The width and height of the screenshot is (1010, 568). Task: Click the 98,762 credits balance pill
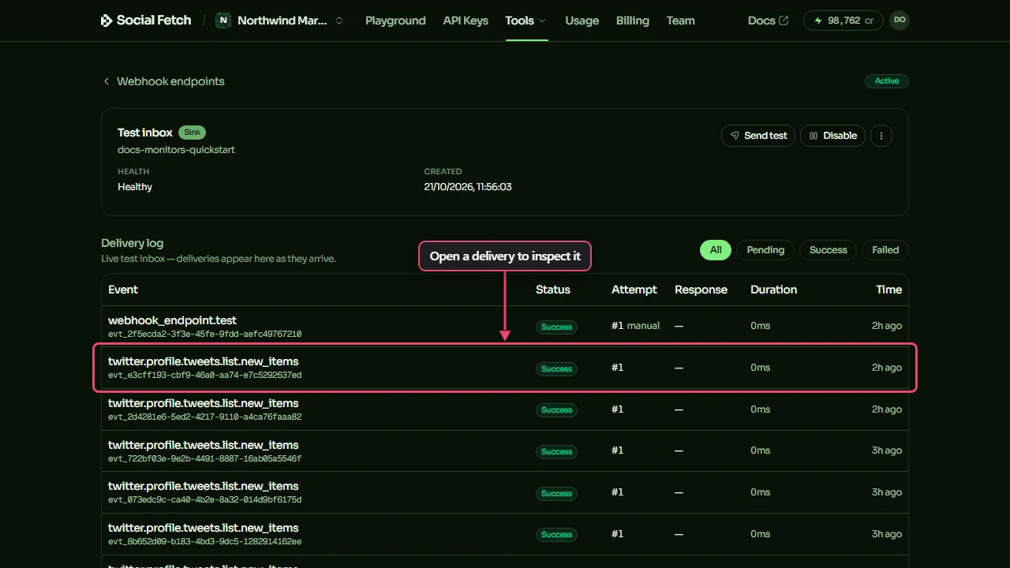coord(844,21)
